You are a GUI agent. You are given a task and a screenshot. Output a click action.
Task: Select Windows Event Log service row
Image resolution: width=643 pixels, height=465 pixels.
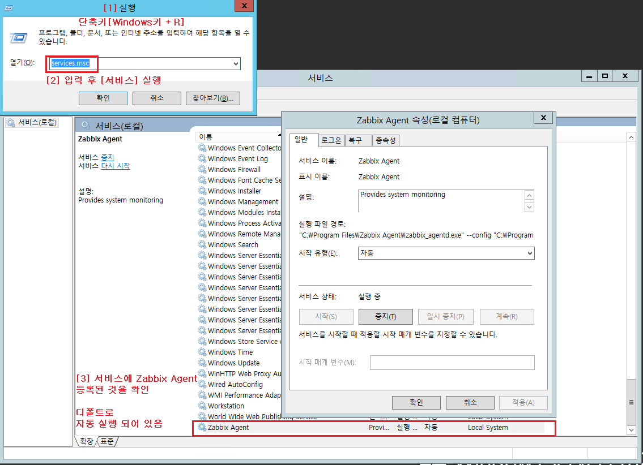coord(238,158)
